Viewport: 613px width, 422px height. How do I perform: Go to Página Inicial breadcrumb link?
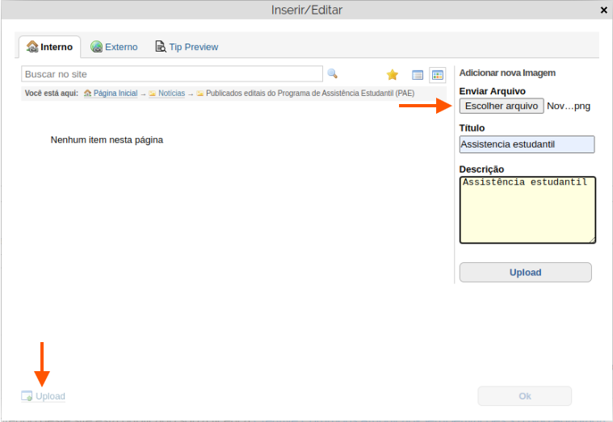pyautogui.click(x=115, y=94)
